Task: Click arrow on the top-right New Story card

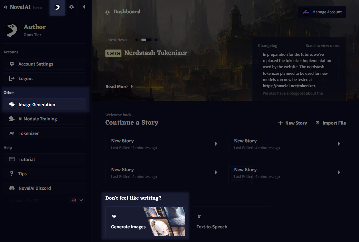Action: [339, 144]
